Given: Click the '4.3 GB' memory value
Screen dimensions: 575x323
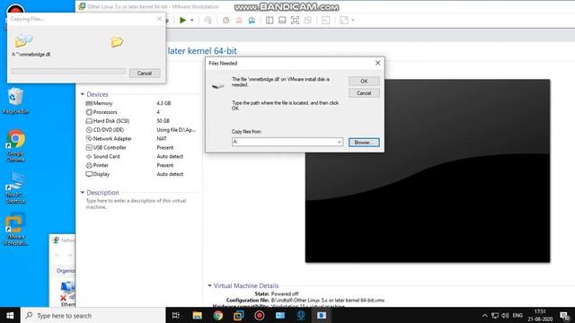Looking at the screenshot, I should 164,103.
